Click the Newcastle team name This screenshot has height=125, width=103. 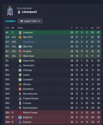29,65
